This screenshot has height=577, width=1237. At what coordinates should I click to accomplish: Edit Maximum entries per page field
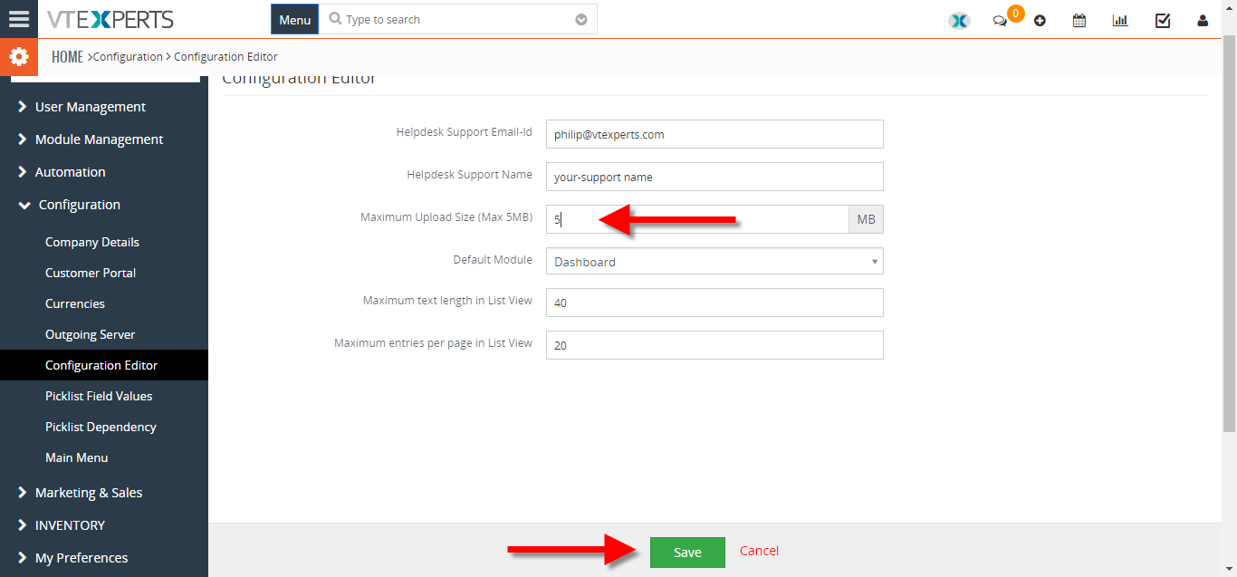(714, 345)
